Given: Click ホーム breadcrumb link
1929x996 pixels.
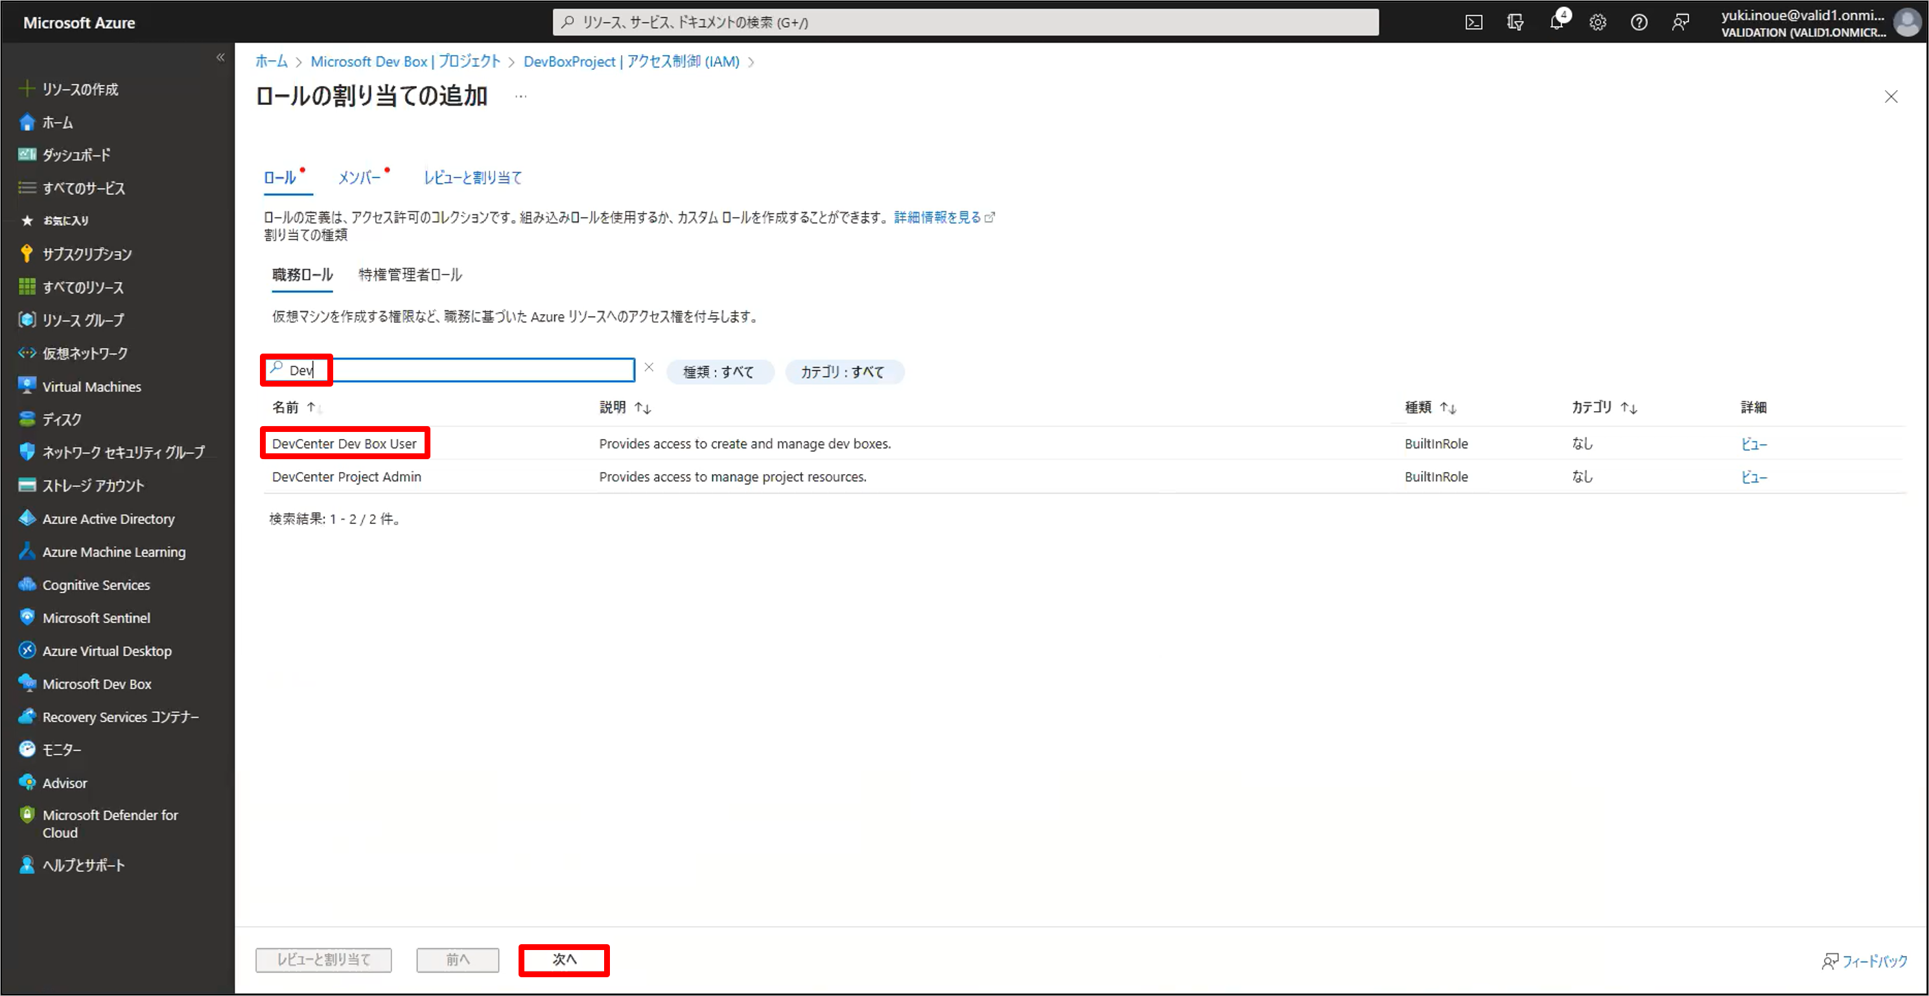Looking at the screenshot, I should point(271,62).
